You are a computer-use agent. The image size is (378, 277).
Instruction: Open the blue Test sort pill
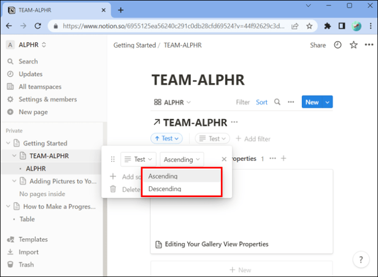pos(167,138)
